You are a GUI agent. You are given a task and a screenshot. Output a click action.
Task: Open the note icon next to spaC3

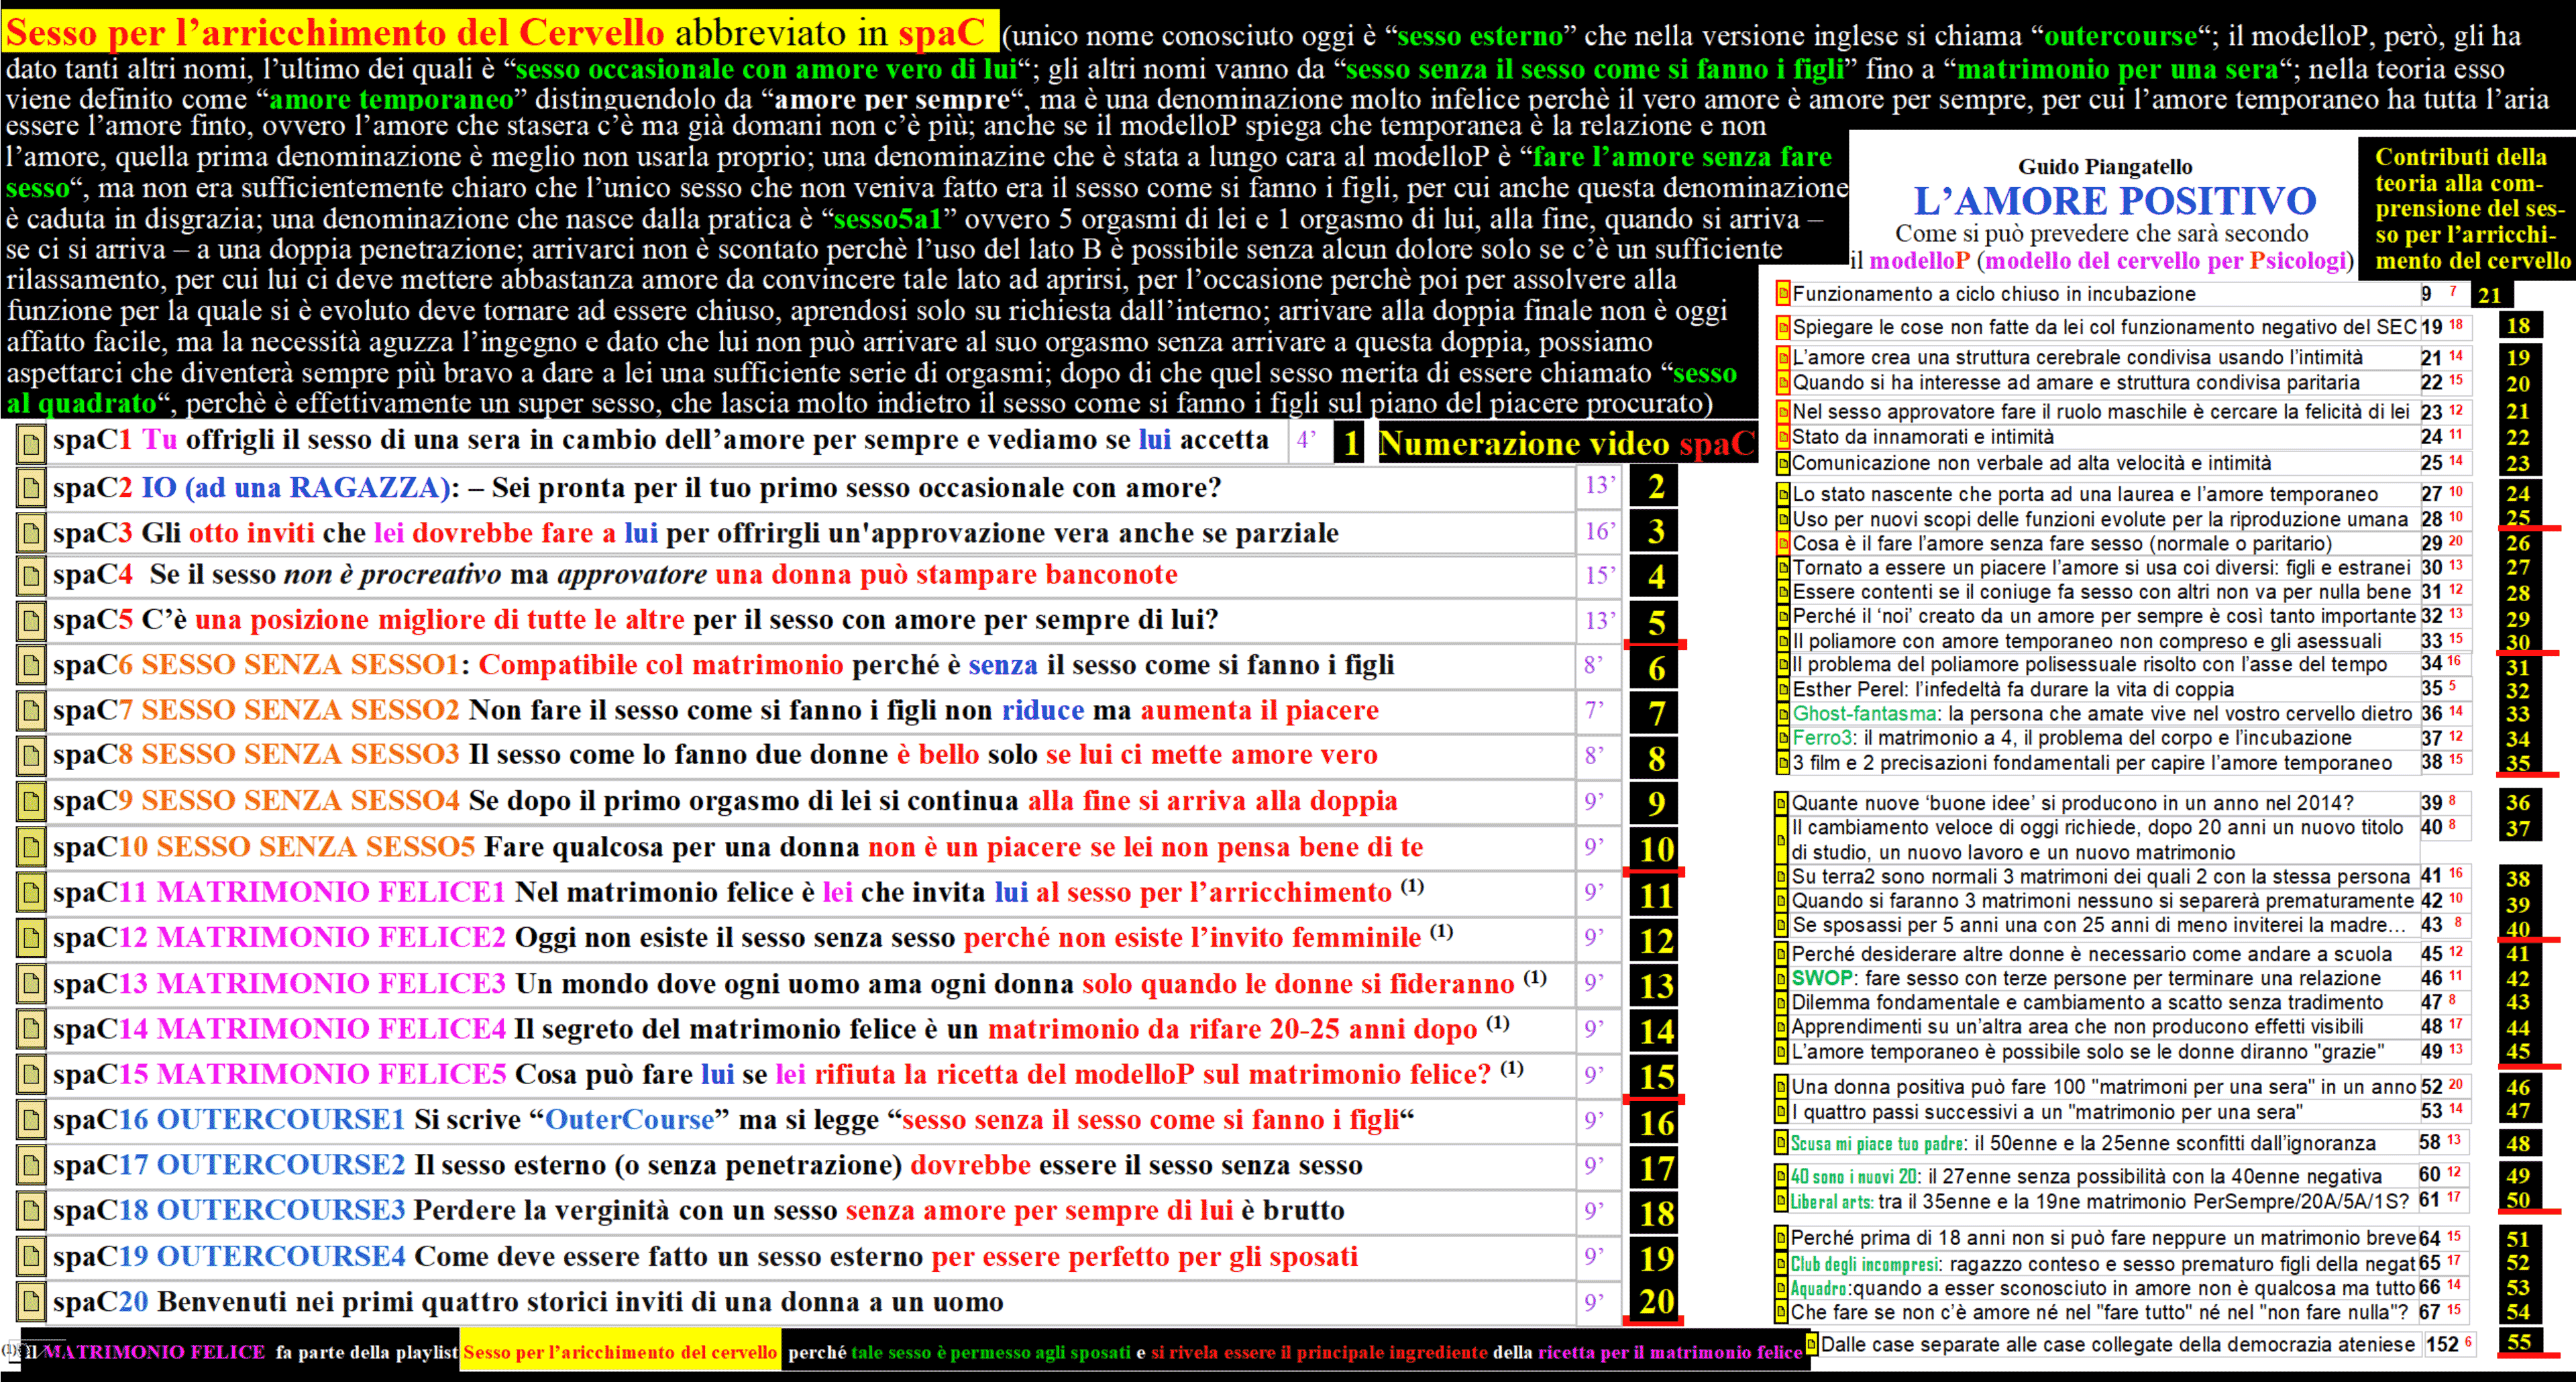click(31, 534)
